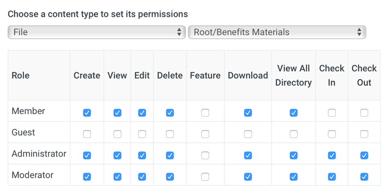The image size is (383, 196).
Task: Enable Feature permission for Moderator
Action: (205, 176)
